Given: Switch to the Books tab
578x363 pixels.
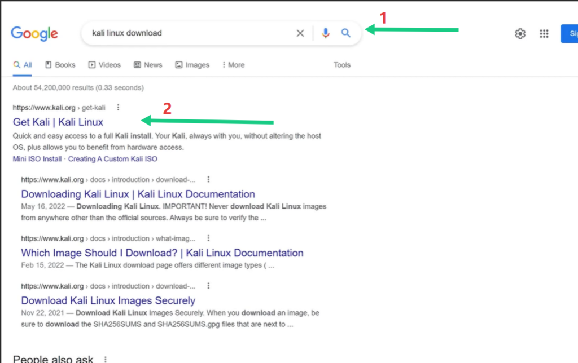Looking at the screenshot, I should point(60,65).
